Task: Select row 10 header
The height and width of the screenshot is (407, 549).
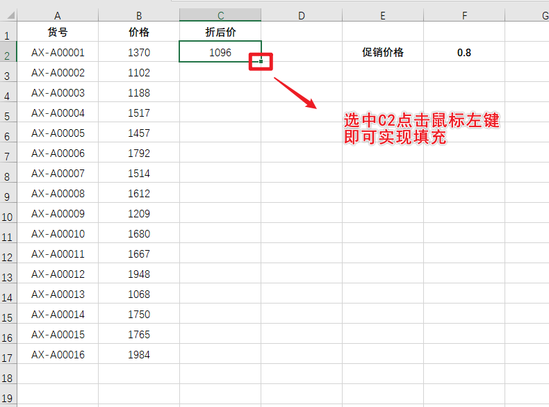Action: pyautogui.click(x=8, y=213)
